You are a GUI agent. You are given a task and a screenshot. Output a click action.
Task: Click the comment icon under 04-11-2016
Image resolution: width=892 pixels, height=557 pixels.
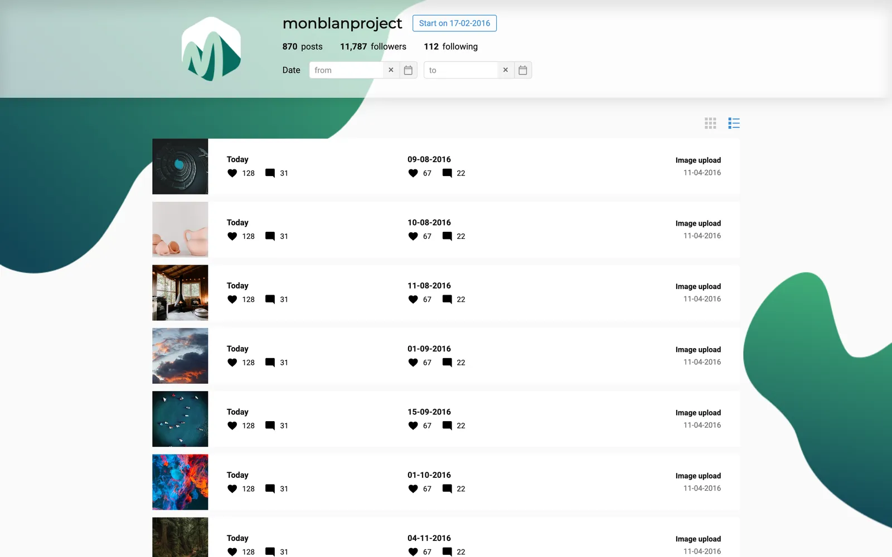pyautogui.click(x=447, y=552)
